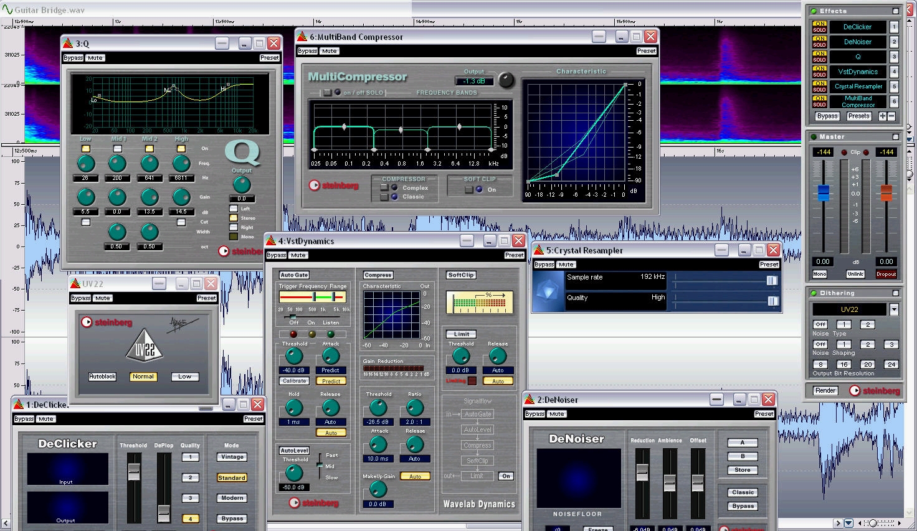This screenshot has width=917, height=531.
Task: Open effect slot number 6 (MultiBand Compressor)
Action: pyautogui.click(x=894, y=101)
